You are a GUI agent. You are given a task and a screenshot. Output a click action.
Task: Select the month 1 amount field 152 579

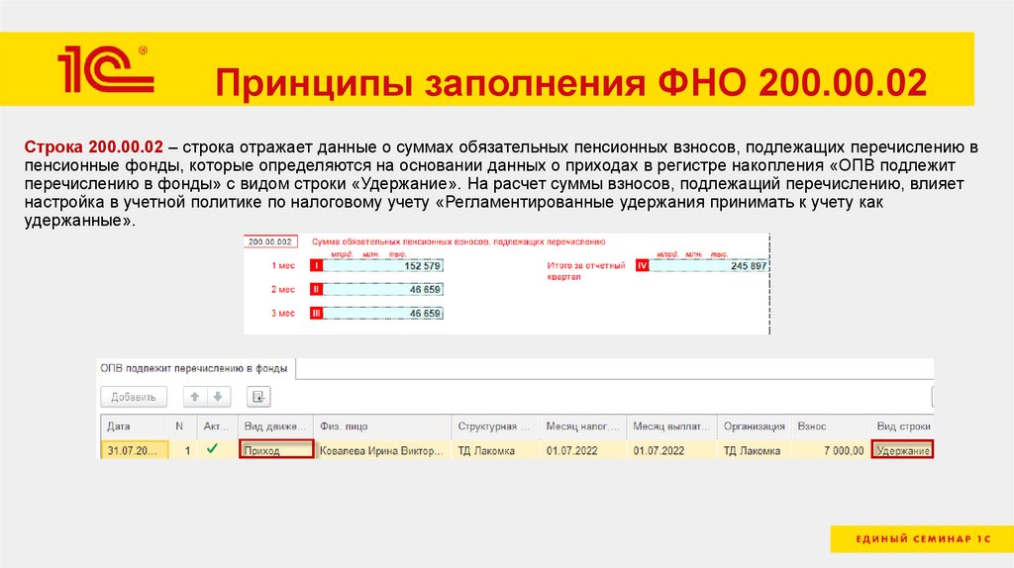[384, 266]
